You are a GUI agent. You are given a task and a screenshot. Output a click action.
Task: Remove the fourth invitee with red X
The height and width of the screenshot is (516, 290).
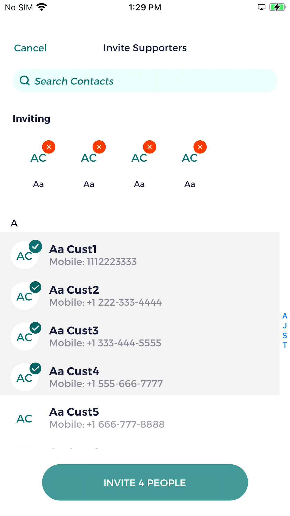[200, 147]
